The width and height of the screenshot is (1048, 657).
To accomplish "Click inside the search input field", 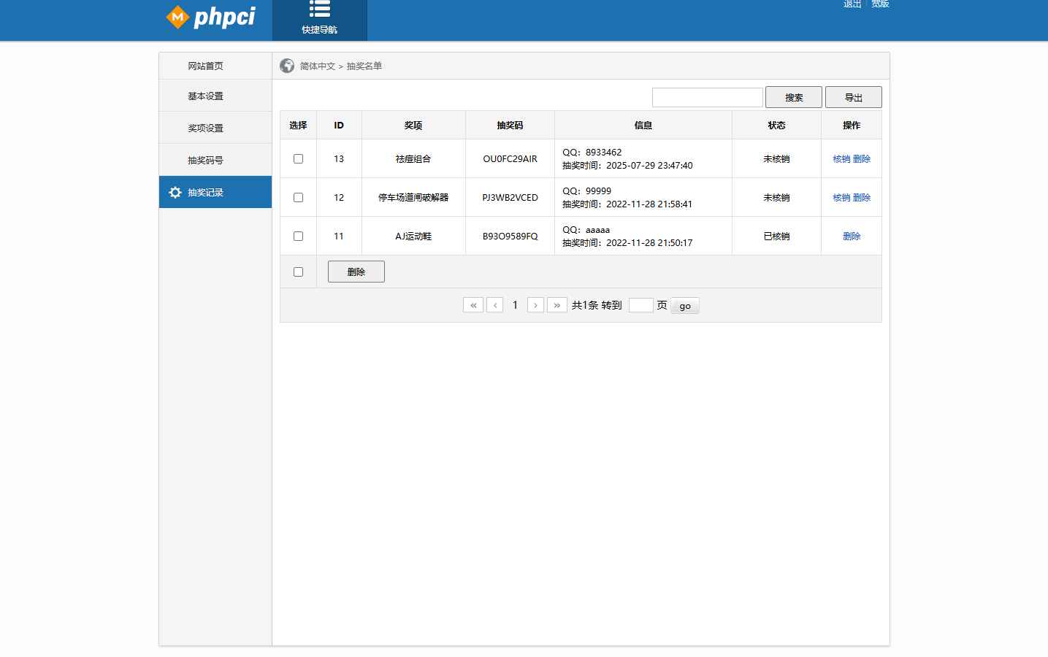I will click(706, 96).
